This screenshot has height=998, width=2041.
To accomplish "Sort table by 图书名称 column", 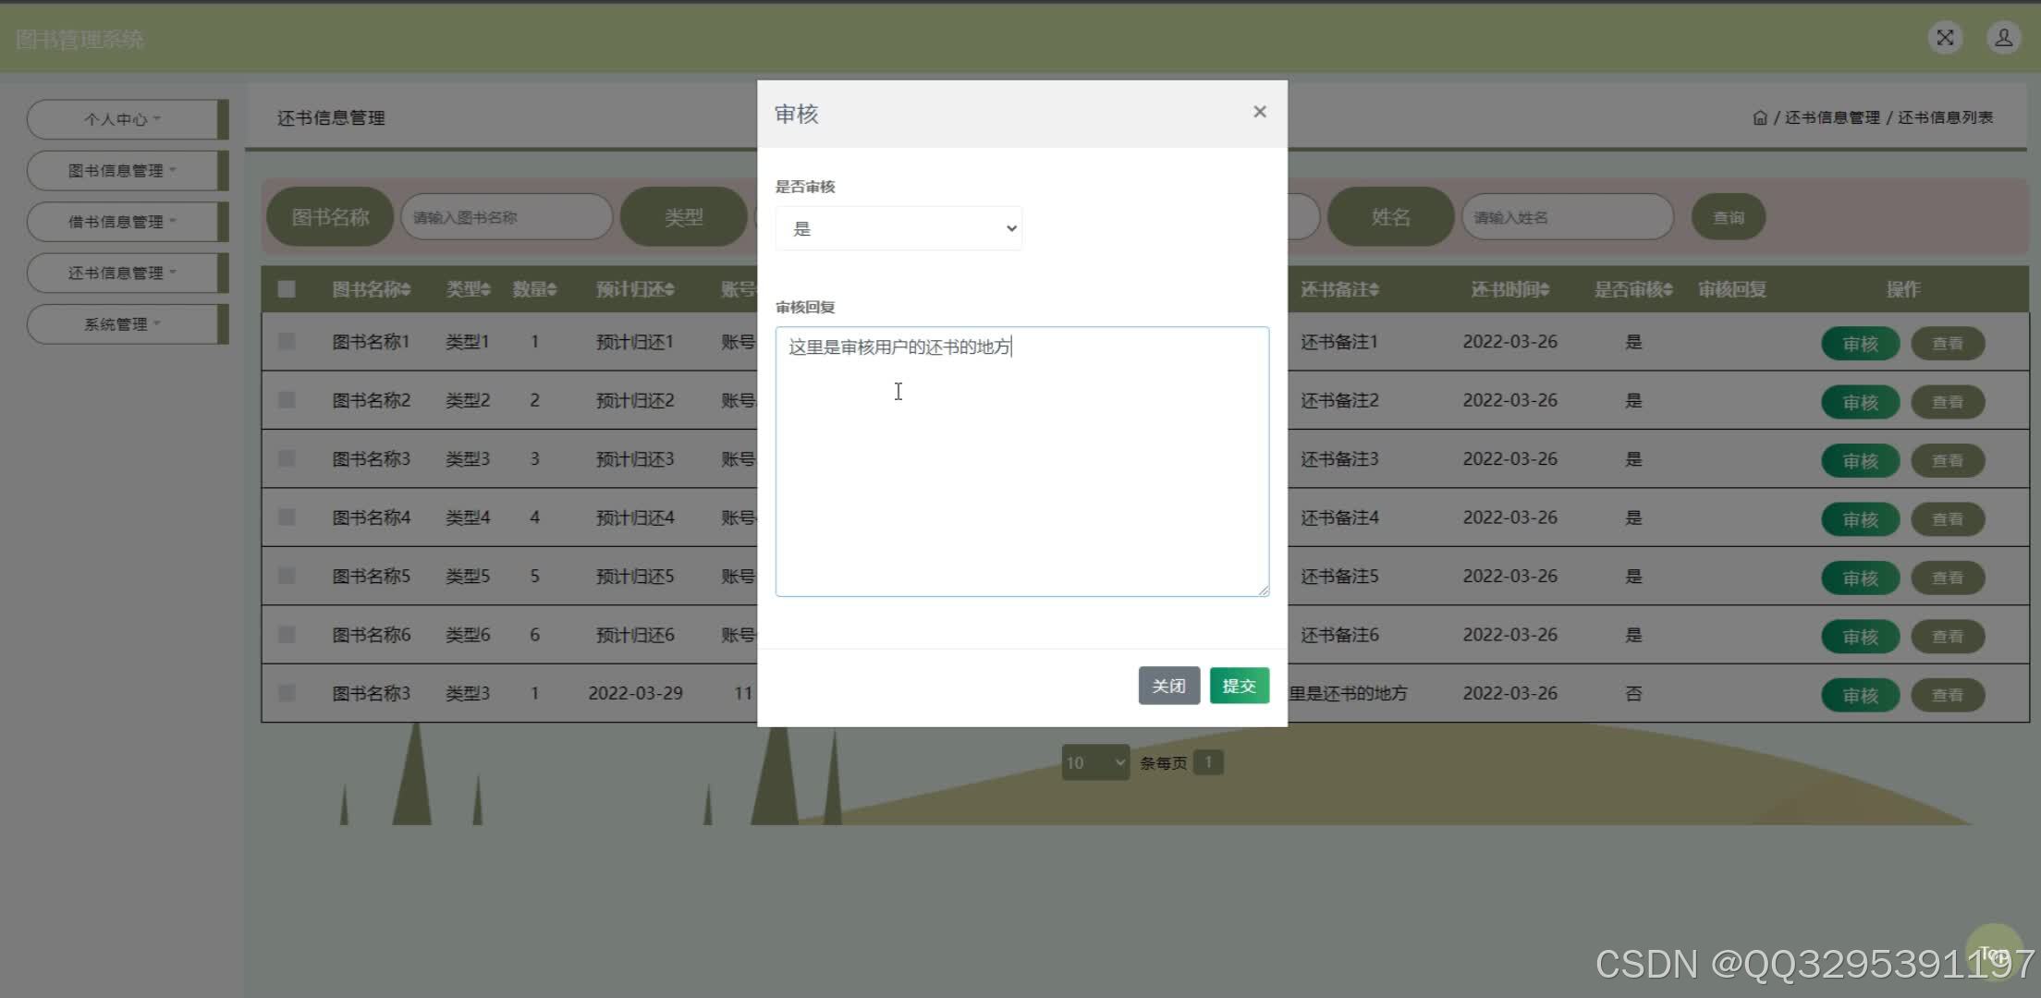I will (372, 289).
